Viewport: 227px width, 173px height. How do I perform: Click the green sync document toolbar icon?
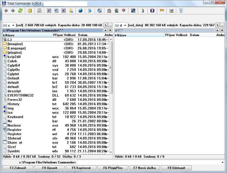[x=116, y=11]
